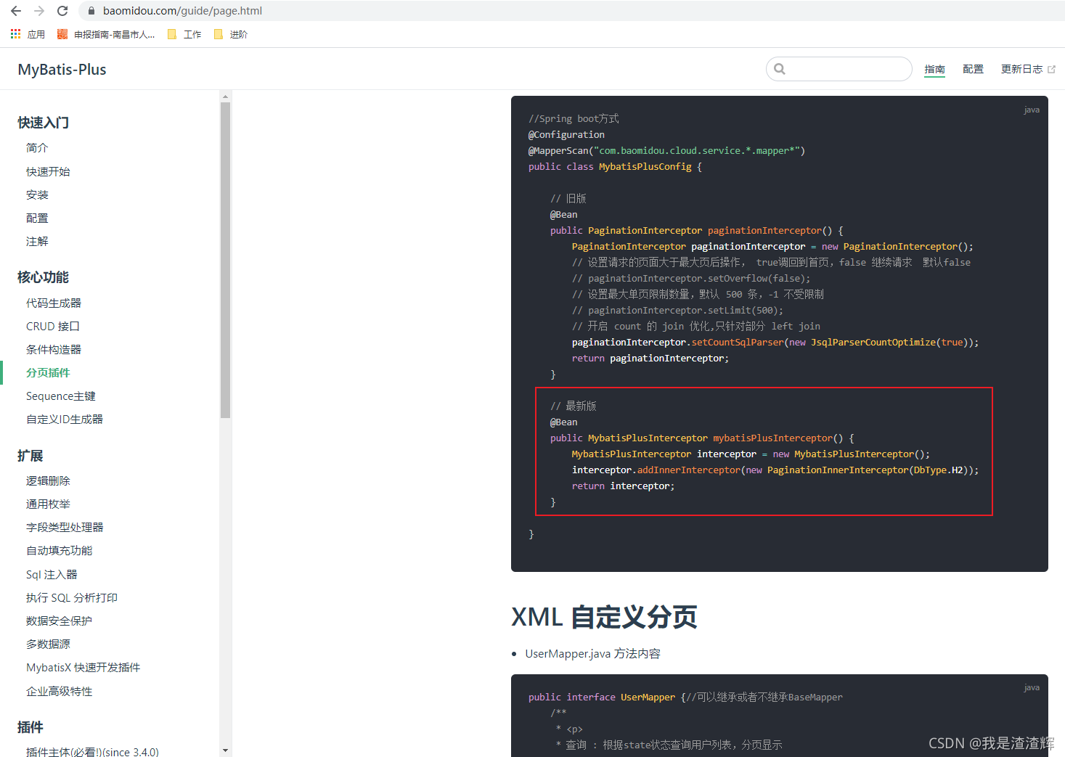Click the search magnifier icon
The width and height of the screenshot is (1065, 757).
point(780,69)
